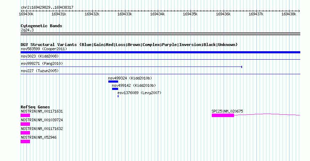The height and width of the screenshot is (161, 310).
Task: Click the 169435k ruler tick label
Action: pyautogui.click(x=190, y=14)
